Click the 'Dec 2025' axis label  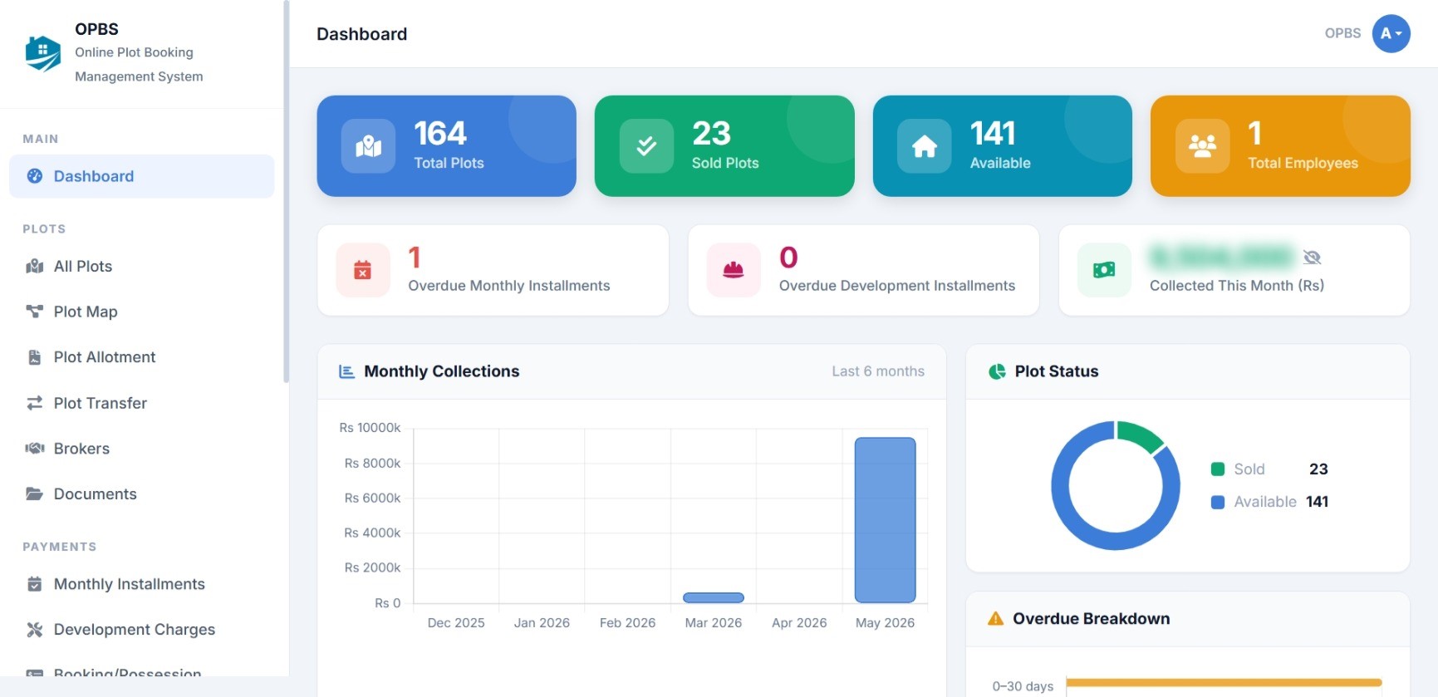[x=456, y=623]
